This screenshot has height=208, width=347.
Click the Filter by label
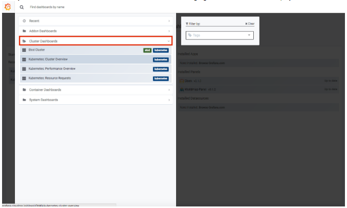[193, 24]
